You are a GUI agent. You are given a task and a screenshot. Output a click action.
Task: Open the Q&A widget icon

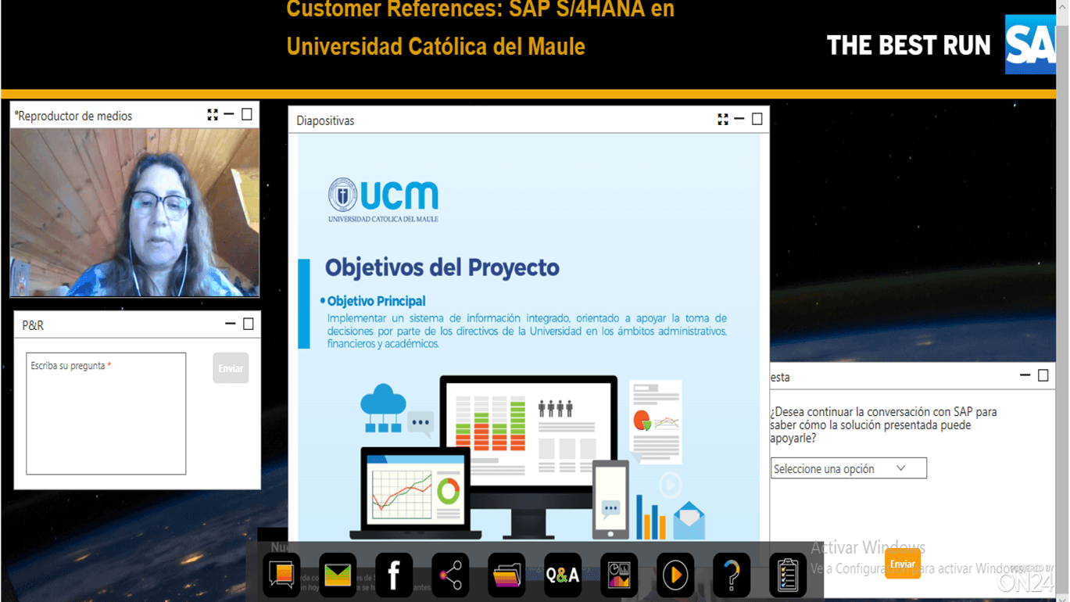[x=563, y=575]
